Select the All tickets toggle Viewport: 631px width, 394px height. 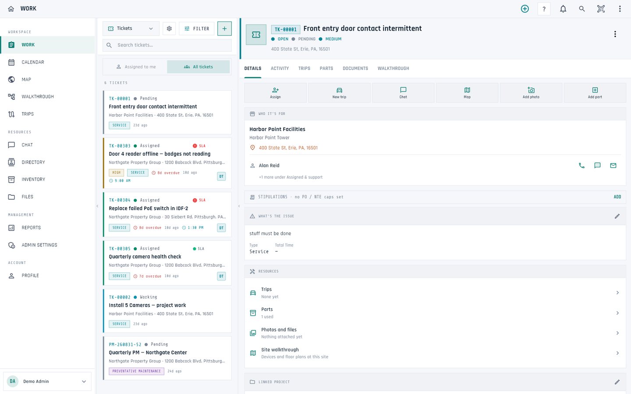(199, 67)
